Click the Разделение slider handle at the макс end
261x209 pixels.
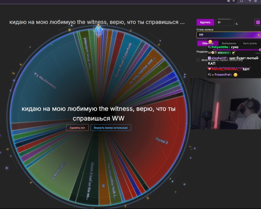pyautogui.click(x=260, y=50)
